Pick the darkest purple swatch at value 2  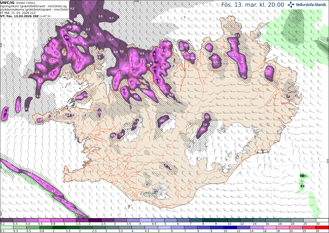[95, 220]
